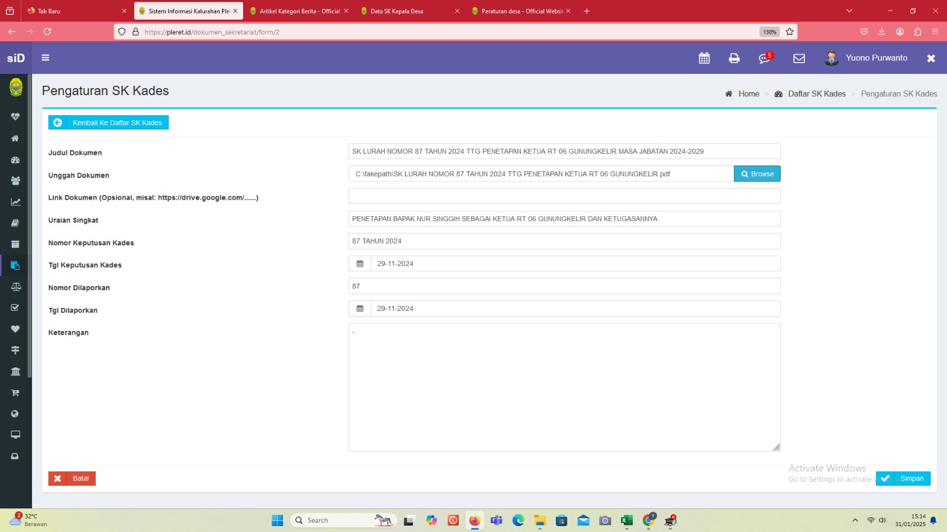
Task: Bookmark this page with star icon
Action: pos(790,32)
